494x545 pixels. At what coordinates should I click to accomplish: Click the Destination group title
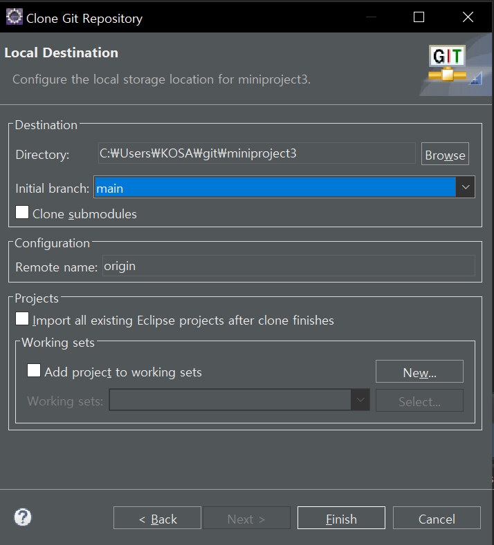tap(46, 125)
